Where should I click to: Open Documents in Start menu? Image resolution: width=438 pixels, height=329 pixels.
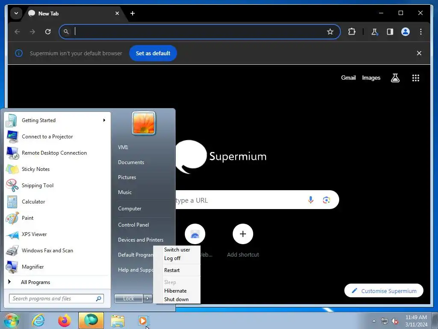click(131, 162)
